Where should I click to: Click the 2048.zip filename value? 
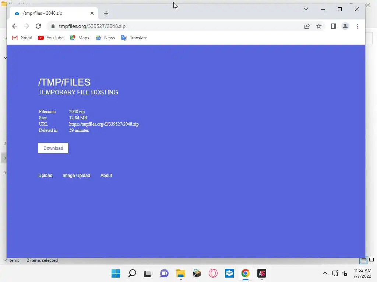pyautogui.click(x=77, y=112)
